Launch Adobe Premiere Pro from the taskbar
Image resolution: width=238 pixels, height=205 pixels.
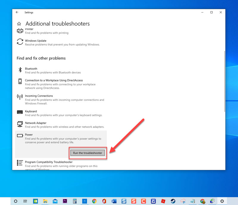tap(65, 201)
